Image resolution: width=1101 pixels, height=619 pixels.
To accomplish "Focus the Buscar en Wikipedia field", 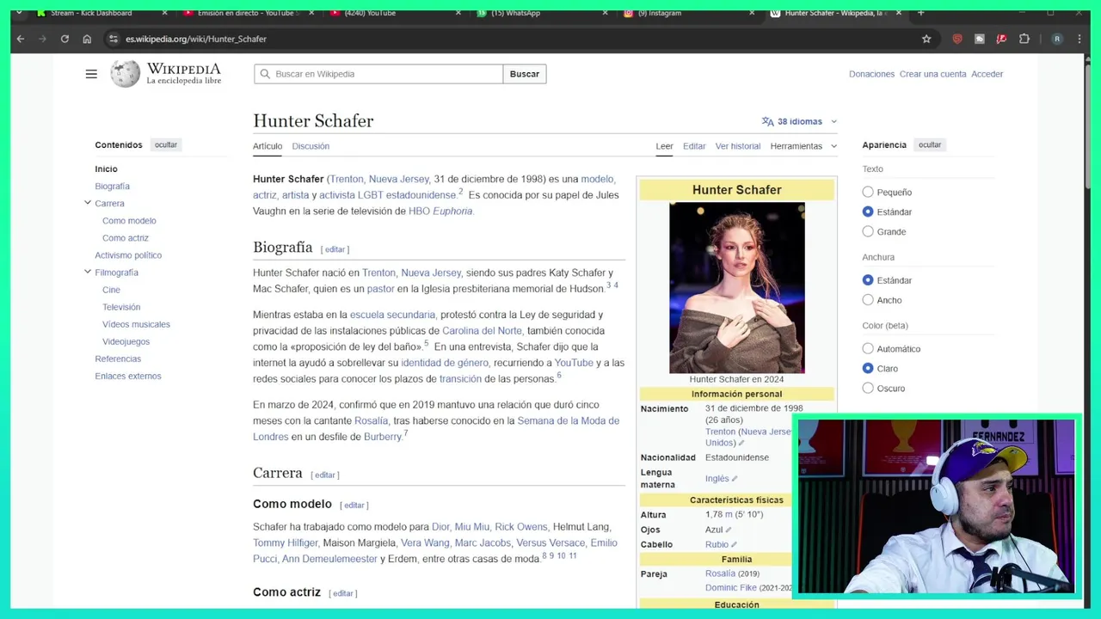I will coord(378,74).
